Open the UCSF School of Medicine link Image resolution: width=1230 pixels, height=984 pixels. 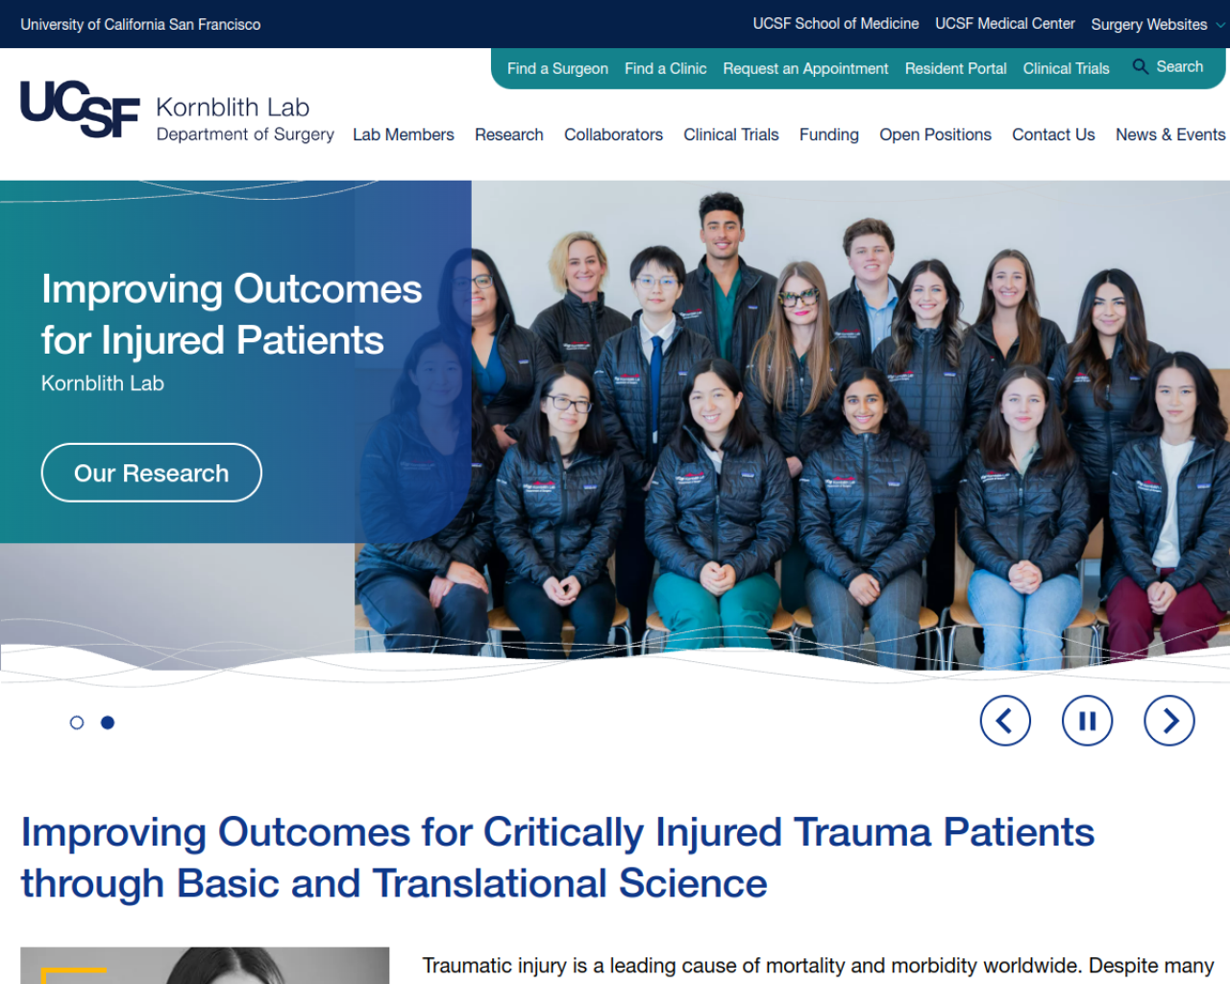[x=835, y=23]
